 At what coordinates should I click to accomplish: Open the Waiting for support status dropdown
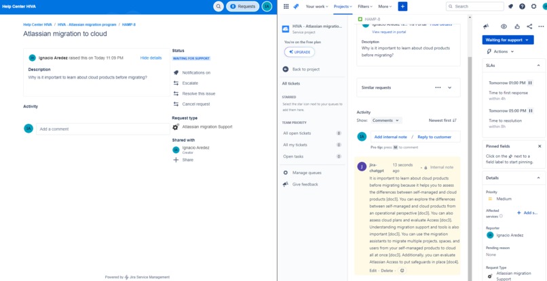(508, 40)
